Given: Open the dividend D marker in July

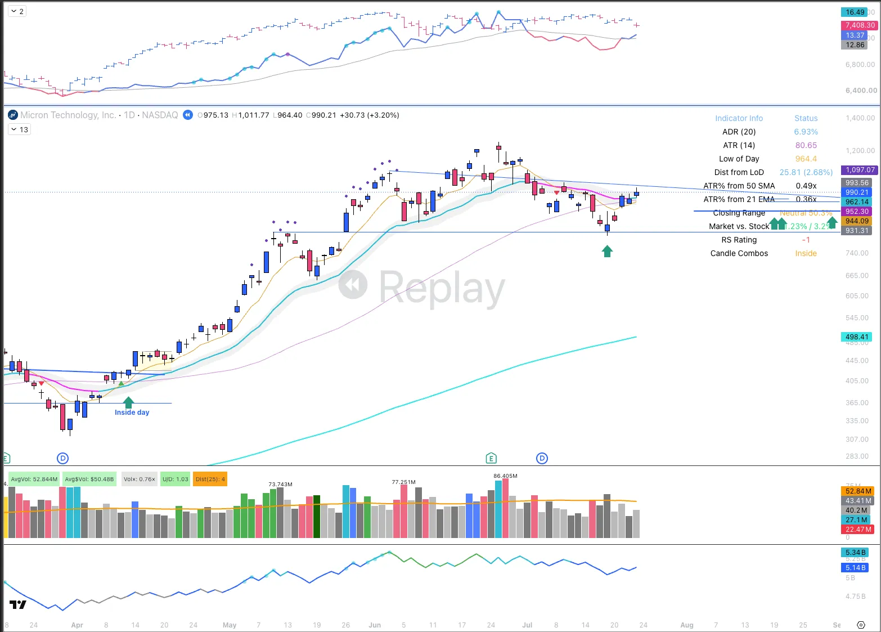Looking at the screenshot, I should (542, 458).
